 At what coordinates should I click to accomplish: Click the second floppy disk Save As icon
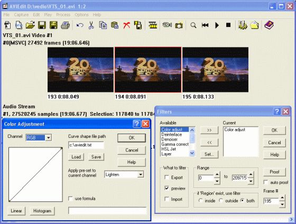coord(53,25)
